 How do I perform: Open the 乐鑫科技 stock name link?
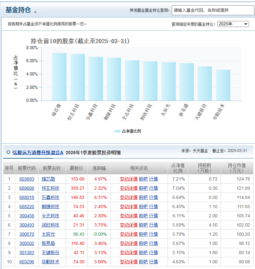pos(51,197)
